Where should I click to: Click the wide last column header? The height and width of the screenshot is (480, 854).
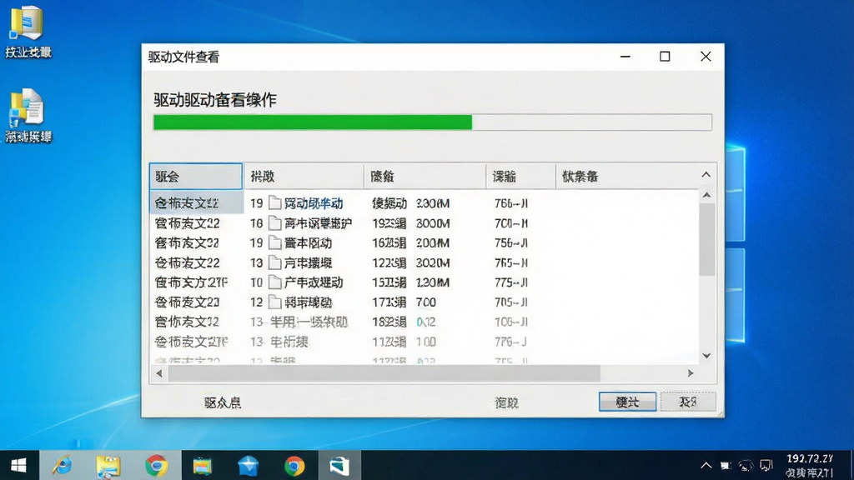coord(626,177)
